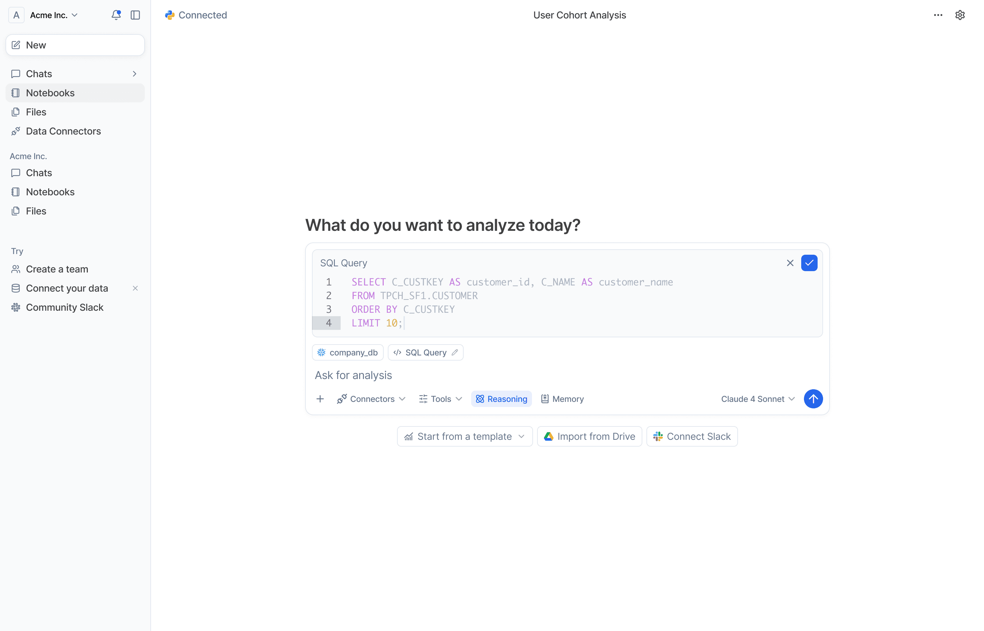Open the Acme Inc. workspace switcher

click(x=53, y=15)
